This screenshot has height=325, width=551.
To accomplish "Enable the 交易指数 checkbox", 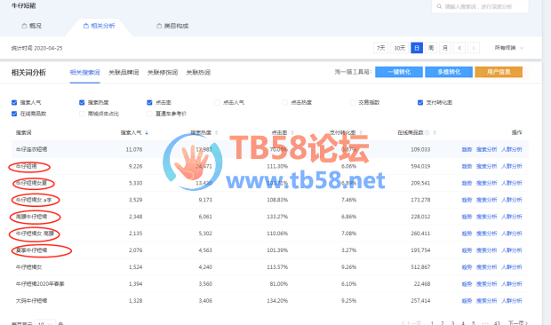I will pyautogui.click(x=353, y=102).
